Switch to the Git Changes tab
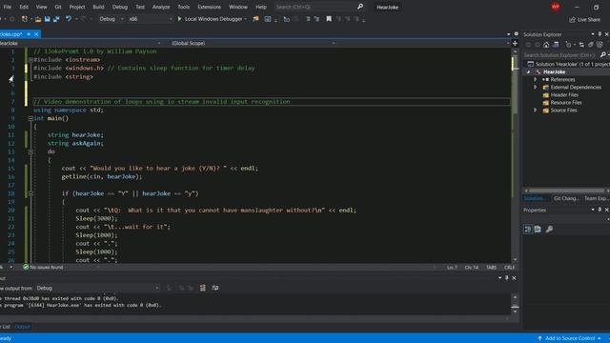This screenshot has height=343, width=610. (566, 198)
